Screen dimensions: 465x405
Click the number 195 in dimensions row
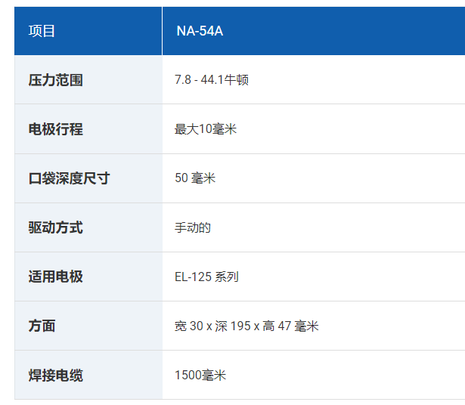[240, 326]
